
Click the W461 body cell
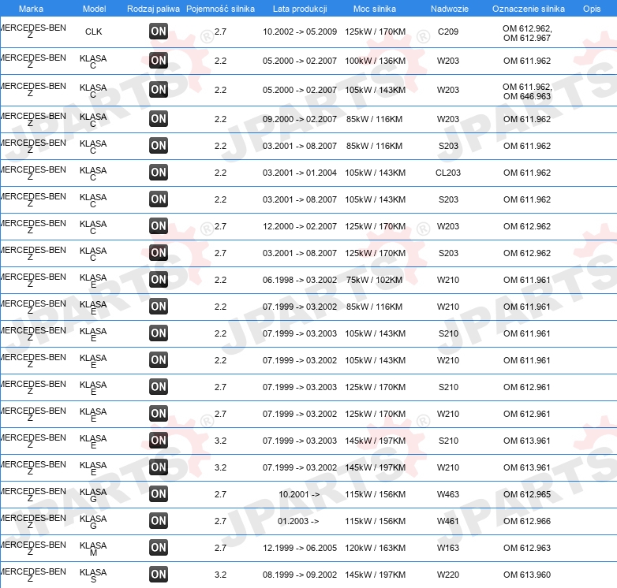[x=448, y=521]
